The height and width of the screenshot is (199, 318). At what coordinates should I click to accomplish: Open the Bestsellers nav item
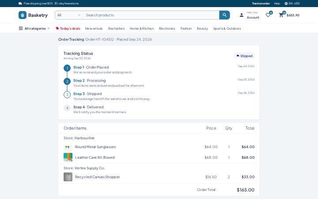tap(117, 28)
